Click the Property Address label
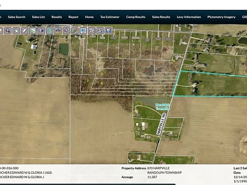 [134, 168]
